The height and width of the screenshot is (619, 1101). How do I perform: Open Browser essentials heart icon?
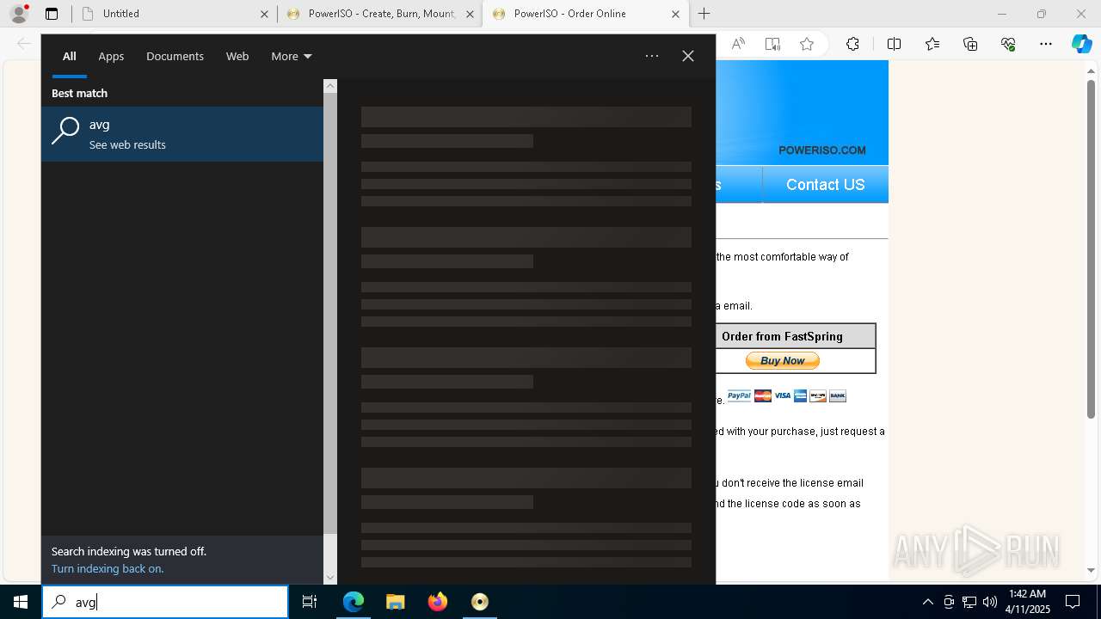1008,44
